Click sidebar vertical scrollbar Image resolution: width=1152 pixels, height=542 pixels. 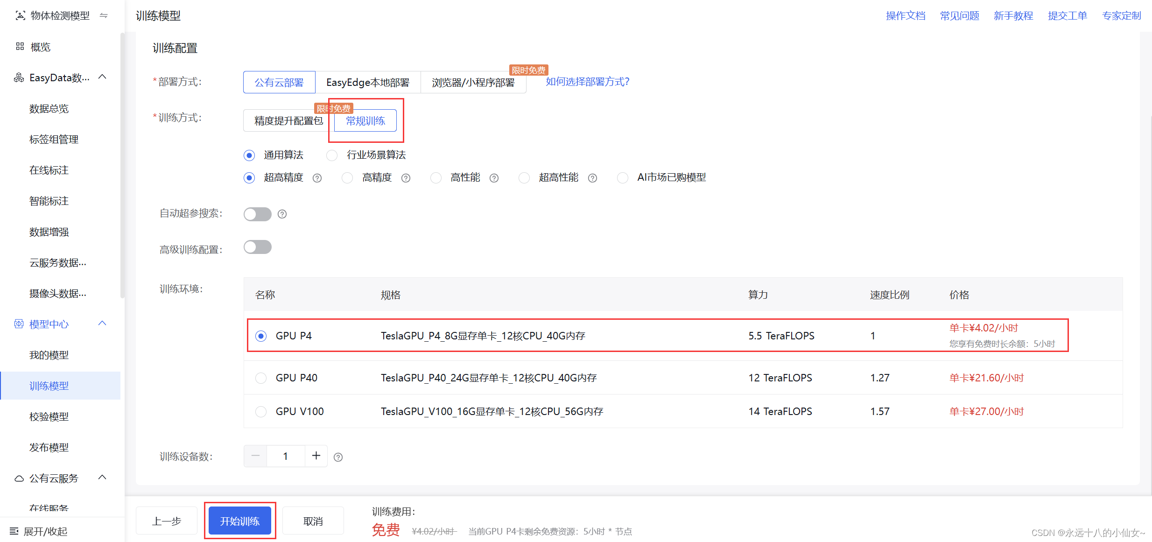point(122,165)
